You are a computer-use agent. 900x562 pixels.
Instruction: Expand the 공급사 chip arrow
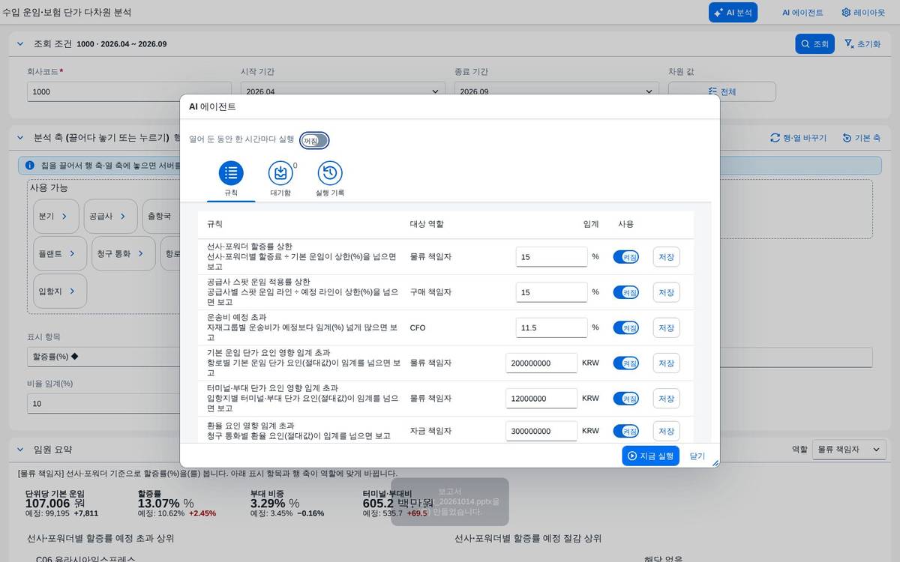tap(124, 216)
